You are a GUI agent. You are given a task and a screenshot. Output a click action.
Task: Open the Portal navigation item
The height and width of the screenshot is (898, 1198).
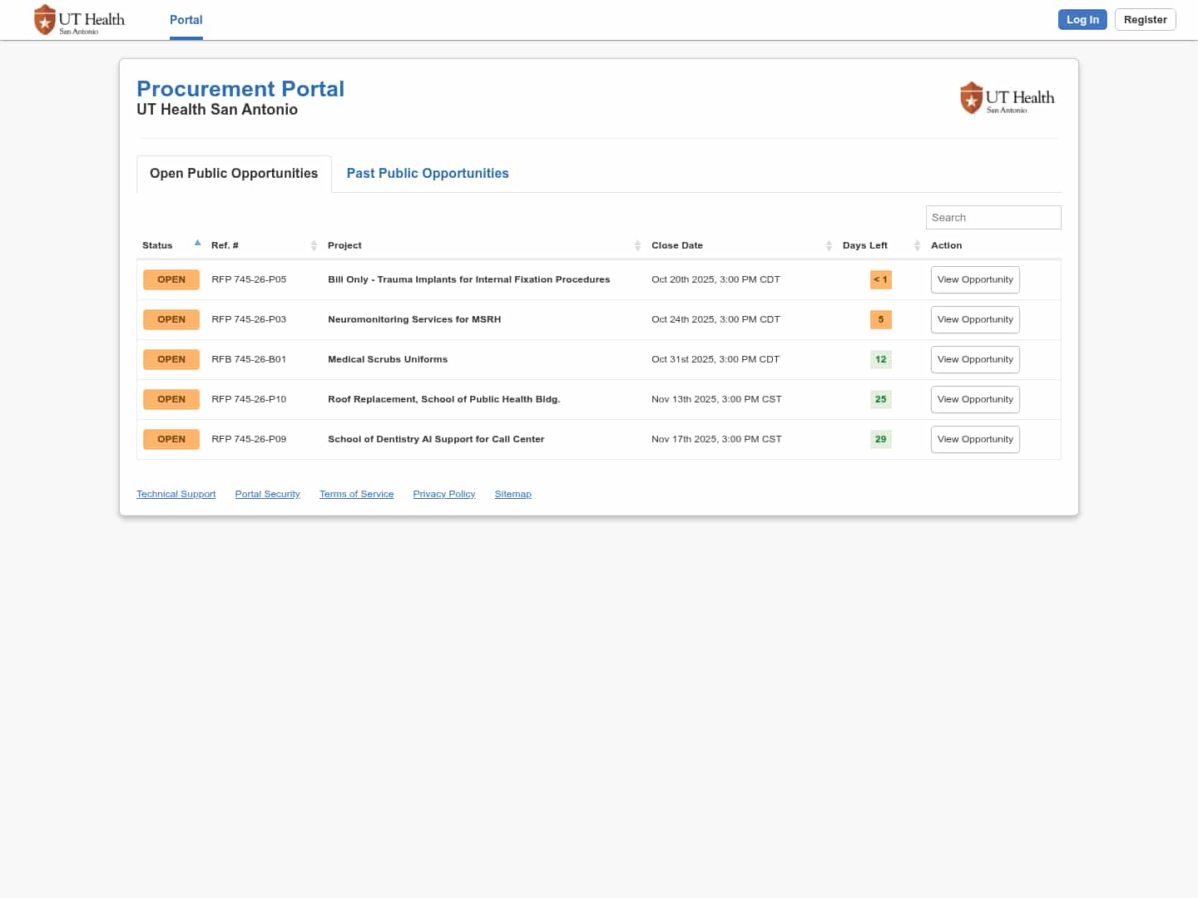186,20
